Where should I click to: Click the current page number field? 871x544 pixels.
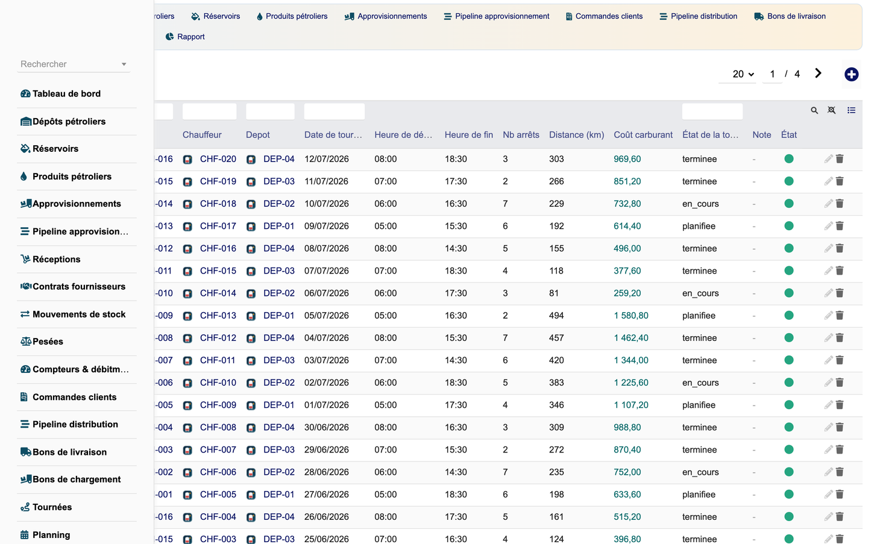pos(772,74)
